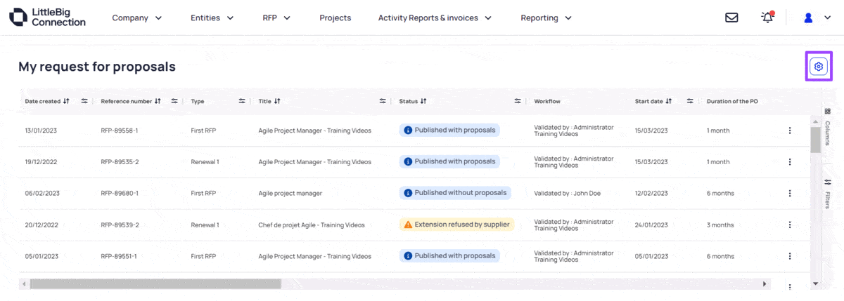The image size is (844, 301).
Task: Select the date created 13/01/2023
Action: [x=41, y=131]
